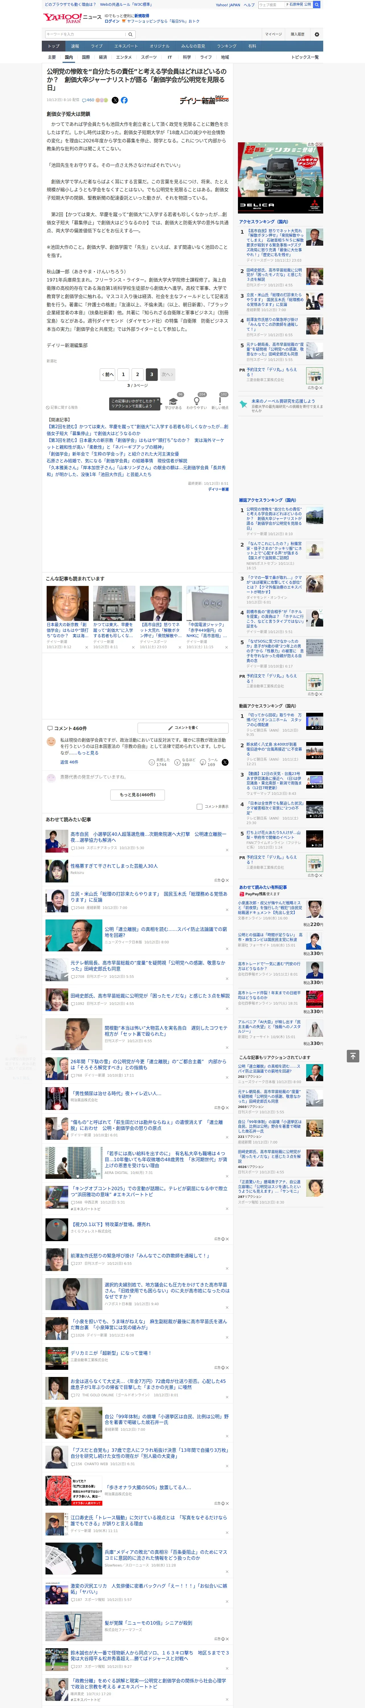Open the トップ navigation tab
Viewport: 365px width, 1708px height.
(x=54, y=46)
